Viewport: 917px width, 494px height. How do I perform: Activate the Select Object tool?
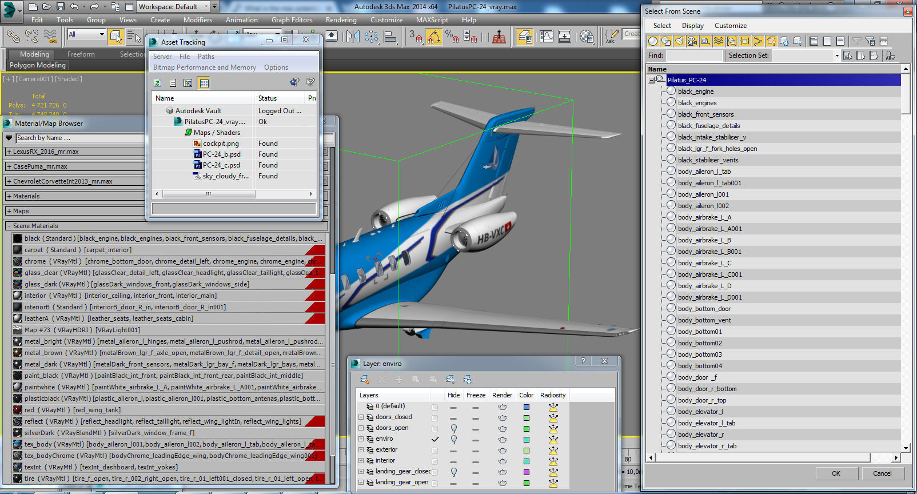(116, 37)
